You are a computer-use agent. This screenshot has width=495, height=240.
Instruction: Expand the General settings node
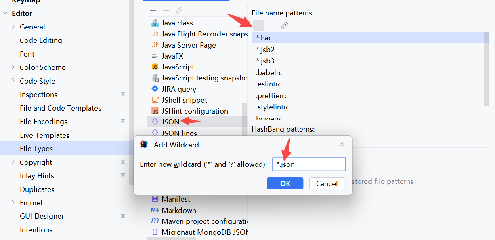coord(13,27)
